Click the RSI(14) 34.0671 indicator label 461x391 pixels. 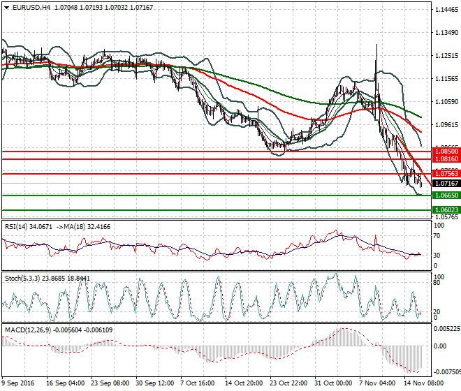tap(29, 227)
